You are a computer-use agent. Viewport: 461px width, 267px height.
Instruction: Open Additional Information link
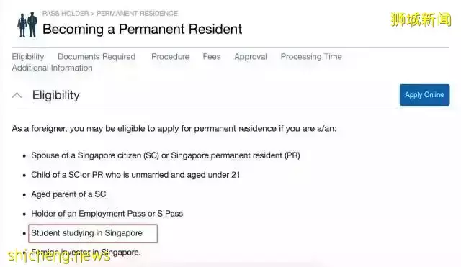(52, 68)
